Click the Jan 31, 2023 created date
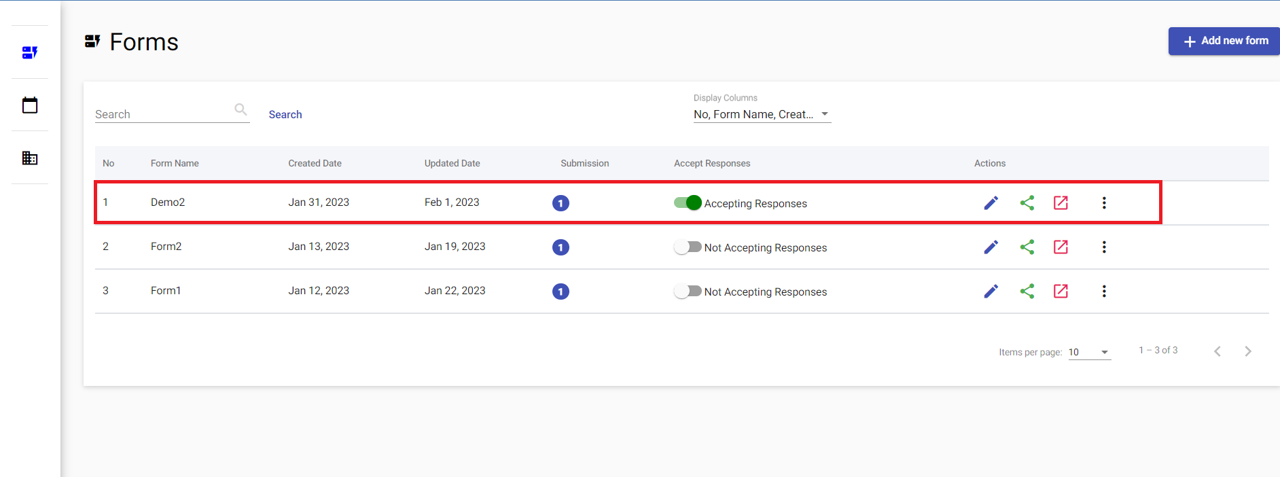 coord(319,202)
